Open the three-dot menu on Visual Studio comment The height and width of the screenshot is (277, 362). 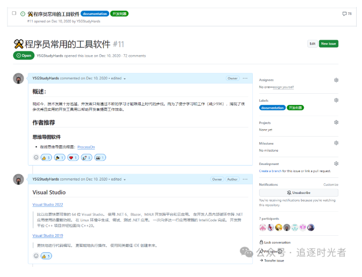click(245, 179)
